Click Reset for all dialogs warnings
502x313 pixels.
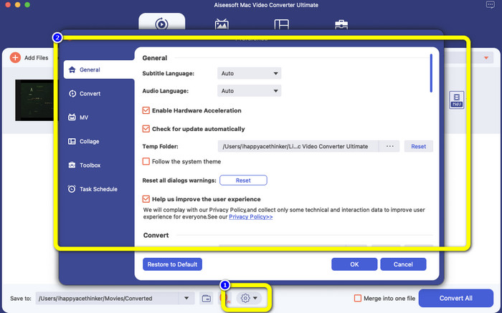(x=243, y=180)
